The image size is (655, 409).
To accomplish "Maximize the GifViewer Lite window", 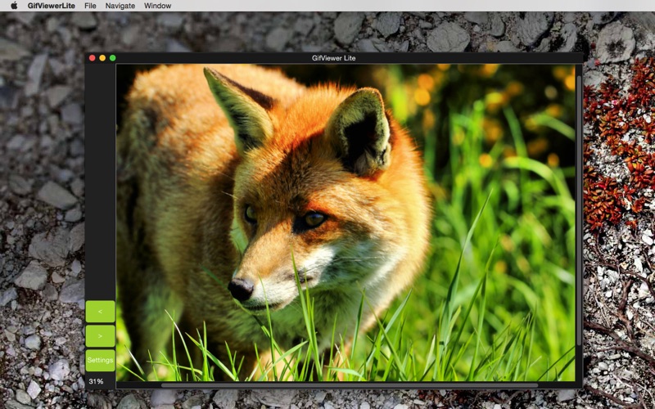I will (x=112, y=58).
